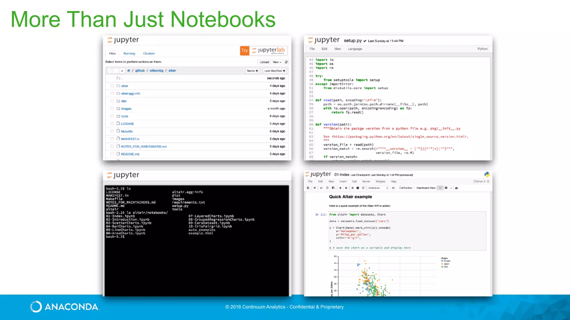The height and width of the screenshot is (320, 570).
Task: Click the Python logo in the notebook header
Action: (x=487, y=174)
